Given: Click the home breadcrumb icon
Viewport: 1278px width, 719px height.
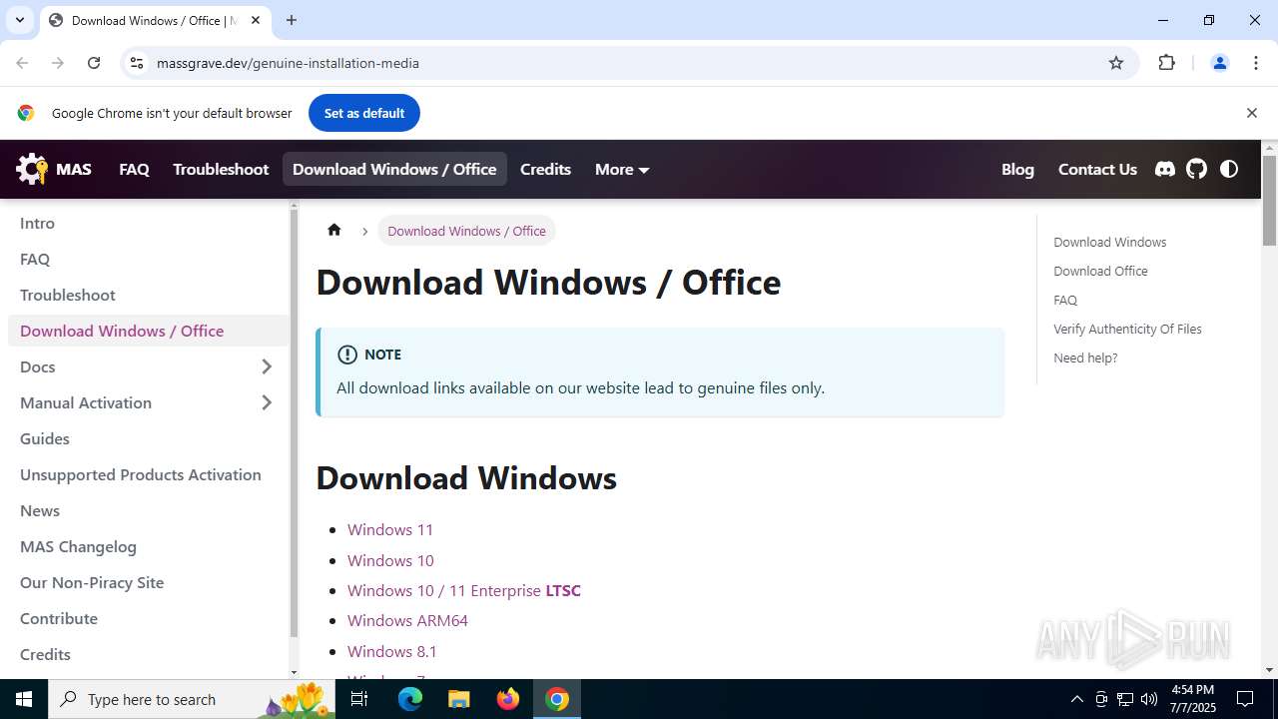Looking at the screenshot, I should [334, 230].
